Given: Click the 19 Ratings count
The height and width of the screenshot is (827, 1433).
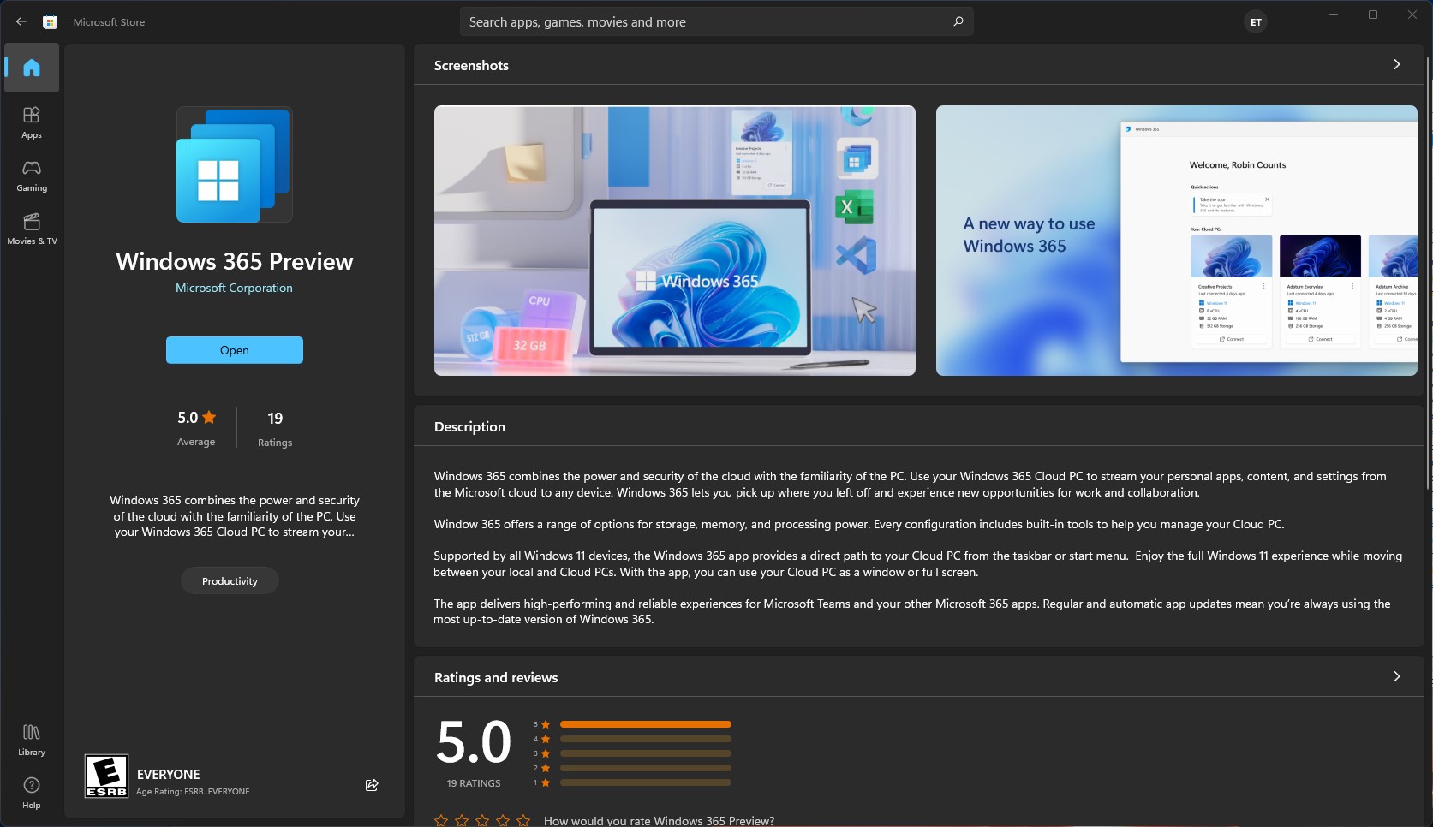Looking at the screenshot, I should click(x=274, y=428).
